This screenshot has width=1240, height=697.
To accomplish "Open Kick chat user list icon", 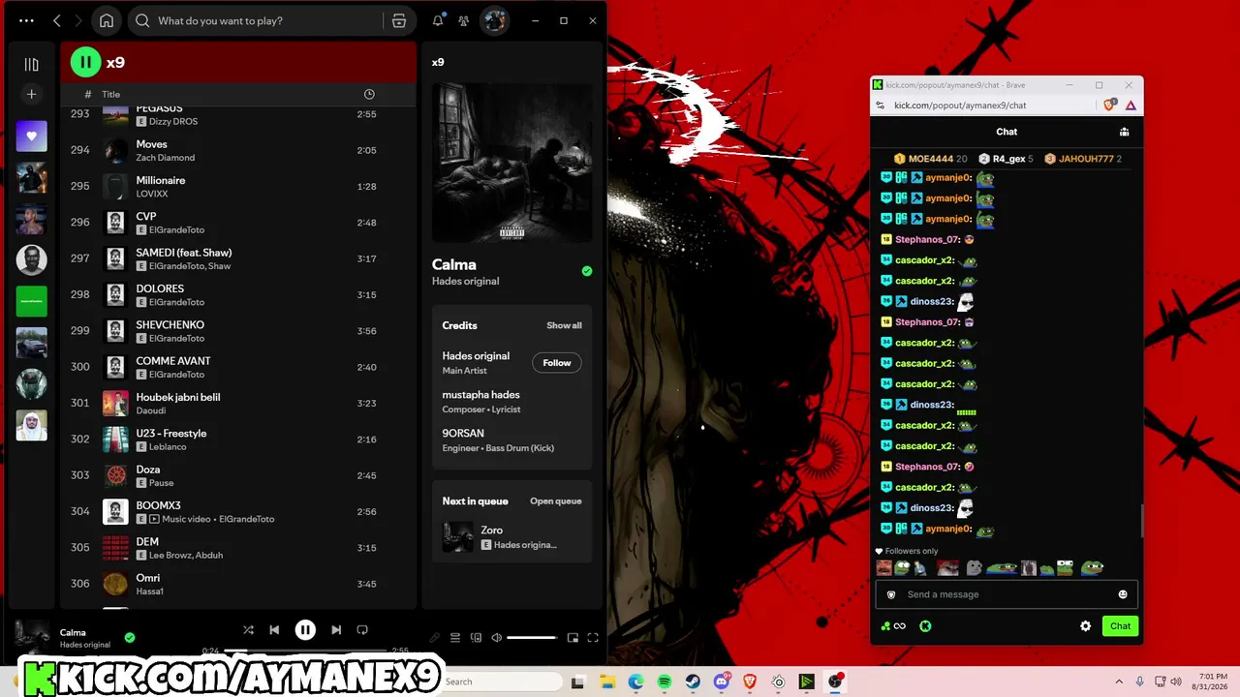I will point(1124,132).
